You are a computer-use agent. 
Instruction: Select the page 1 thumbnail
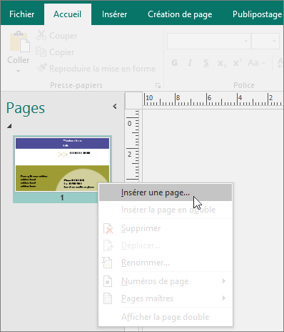click(x=62, y=169)
